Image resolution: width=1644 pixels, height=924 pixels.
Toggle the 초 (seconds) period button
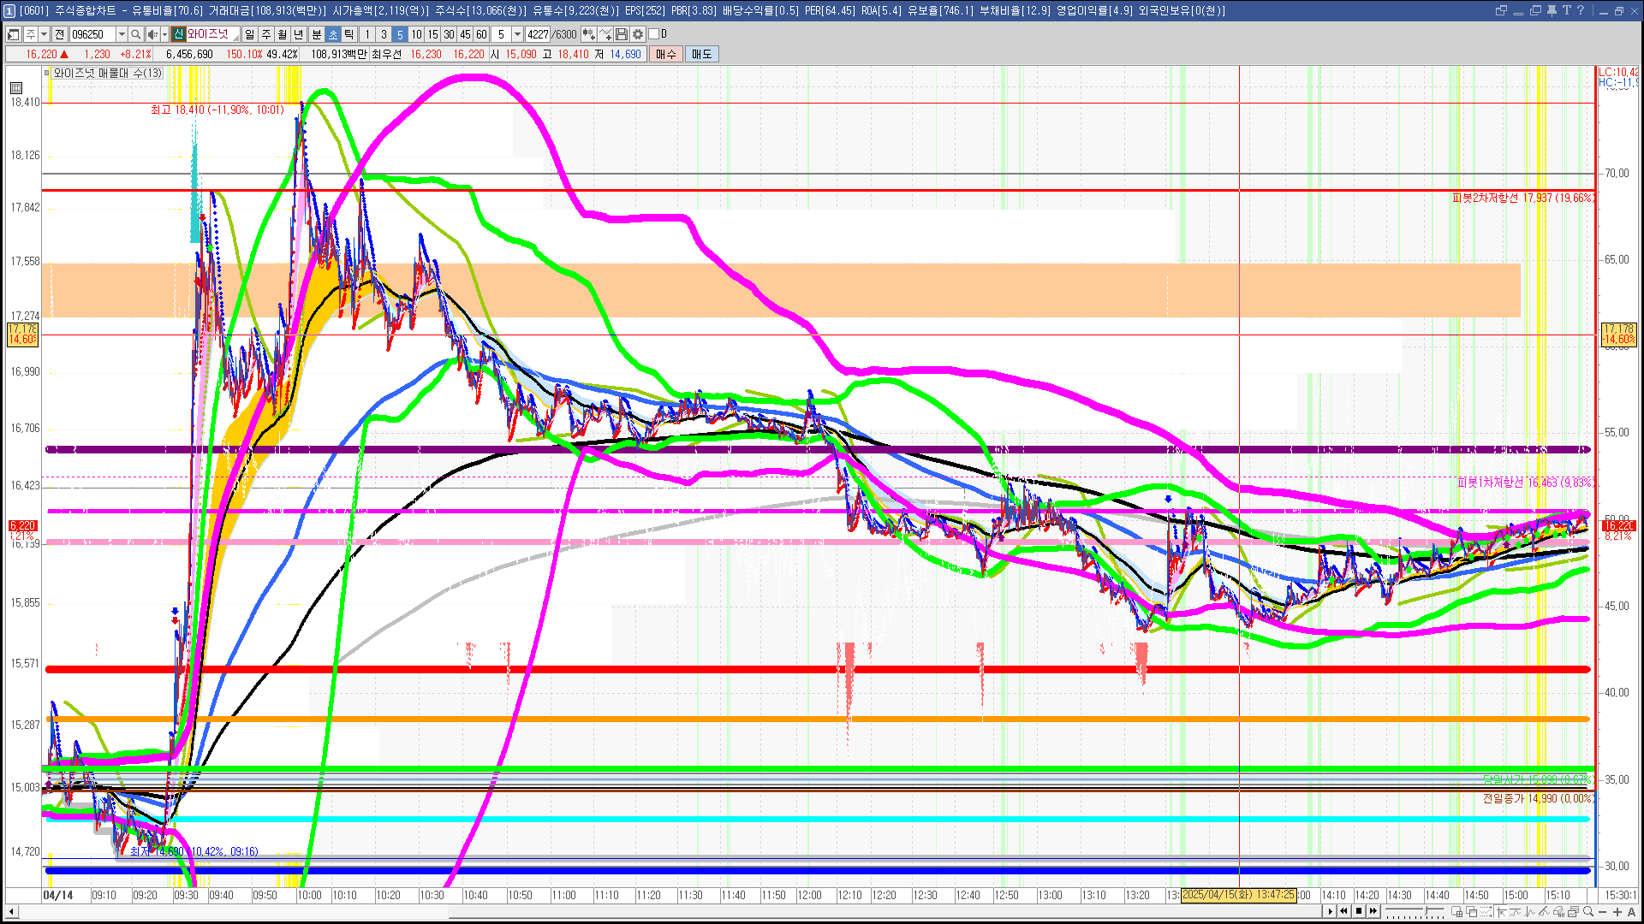333,34
